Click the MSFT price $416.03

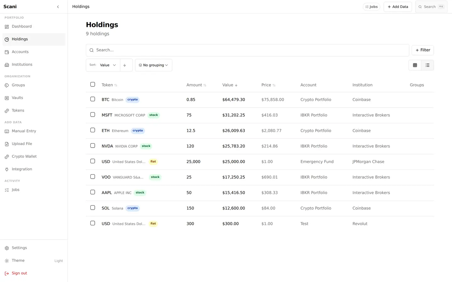[x=269, y=115]
